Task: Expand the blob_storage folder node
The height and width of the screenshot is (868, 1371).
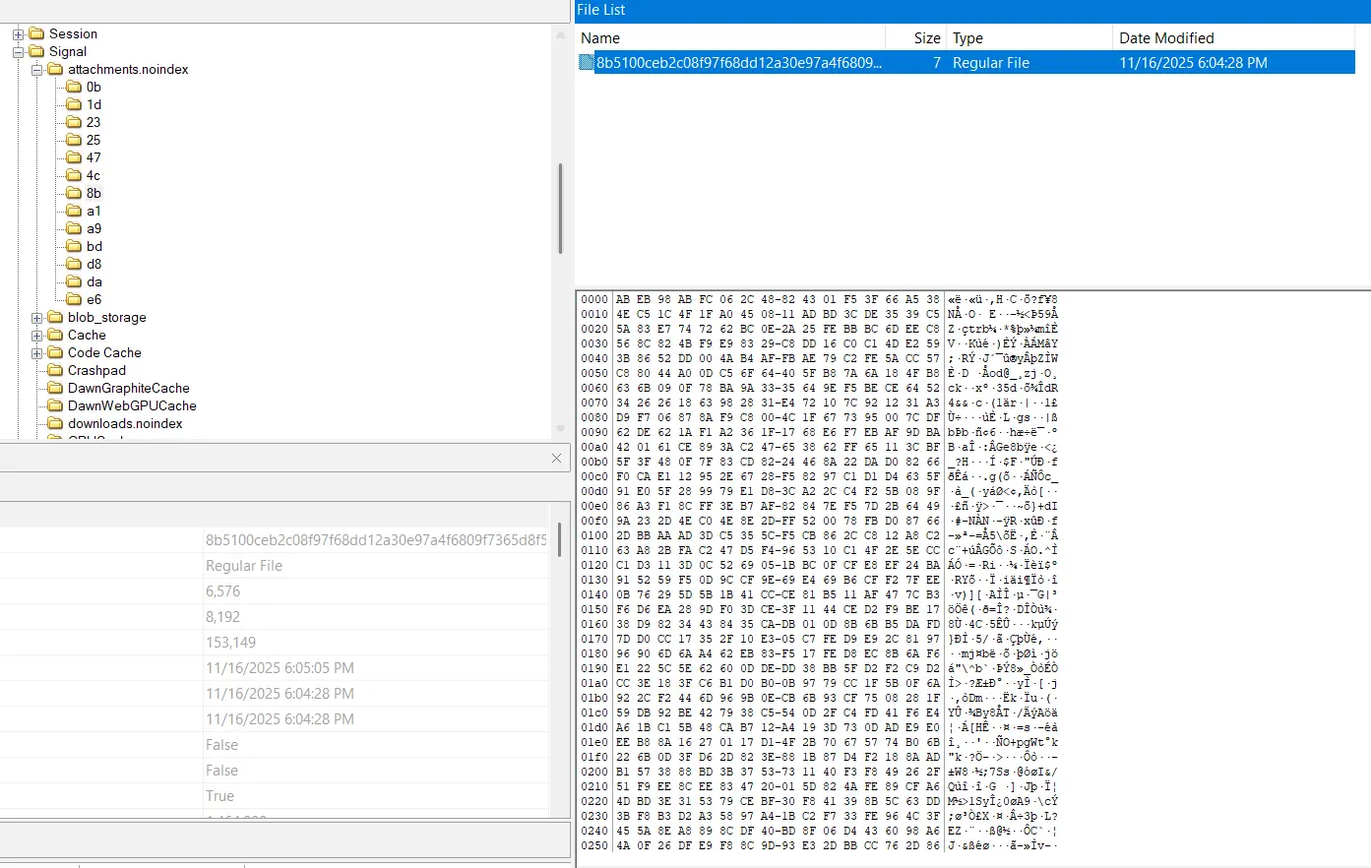Action: 36,318
